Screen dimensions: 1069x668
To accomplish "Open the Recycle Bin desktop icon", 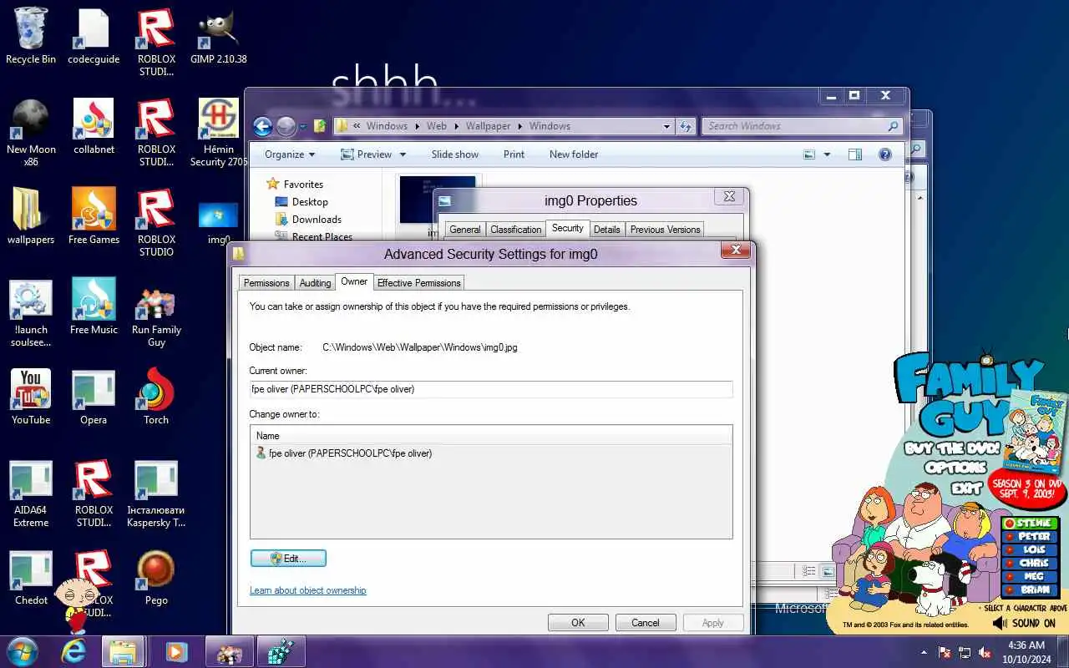I will [x=31, y=36].
